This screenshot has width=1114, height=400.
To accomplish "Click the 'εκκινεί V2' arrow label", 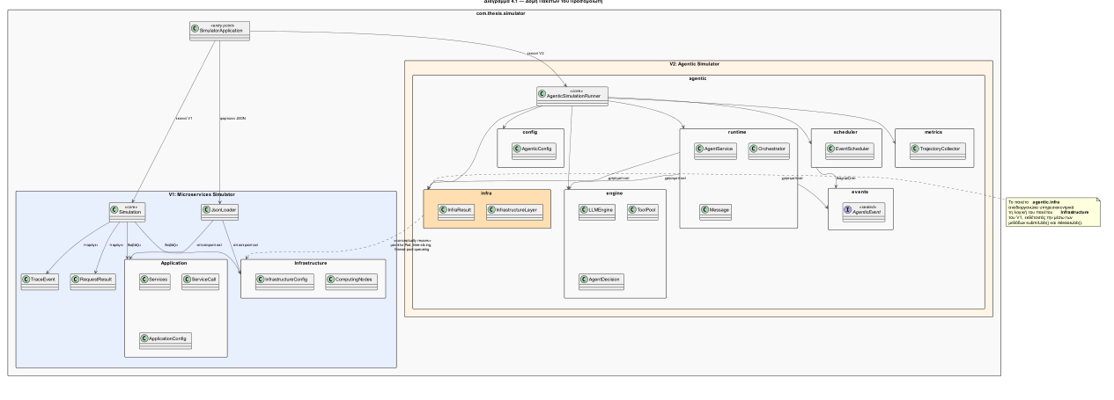I will click(535, 54).
